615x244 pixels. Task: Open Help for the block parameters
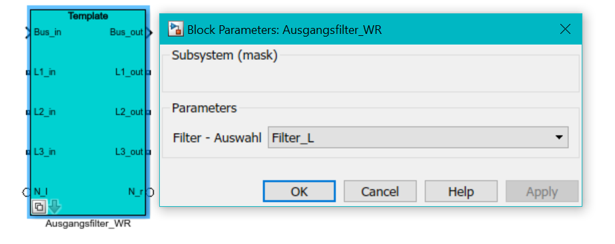click(461, 191)
